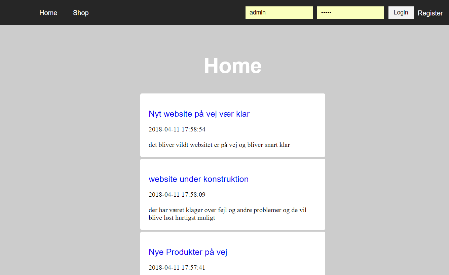Screen dimensions: 449x275
Task: Go to the Shop page
Action: tap(81, 13)
